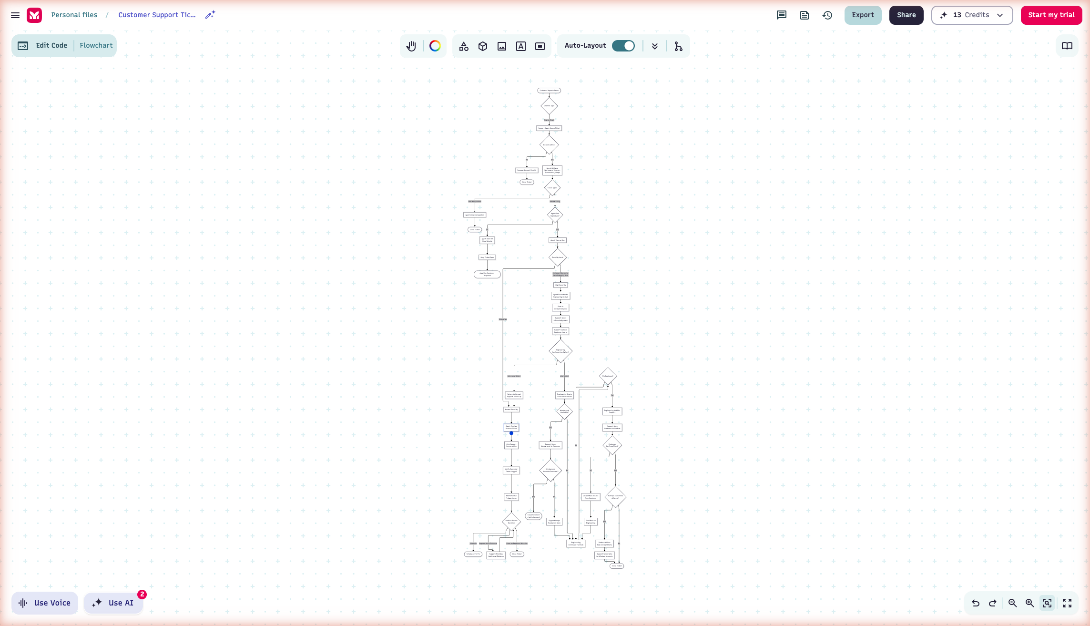1090x626 pixels.
Task: Select the Normal Severity node
Action: coord(511,410)
